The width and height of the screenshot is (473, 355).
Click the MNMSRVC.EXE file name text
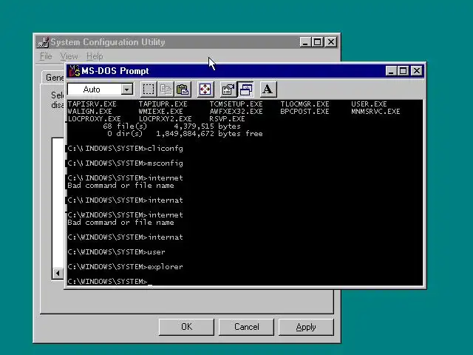coord(375,112)
